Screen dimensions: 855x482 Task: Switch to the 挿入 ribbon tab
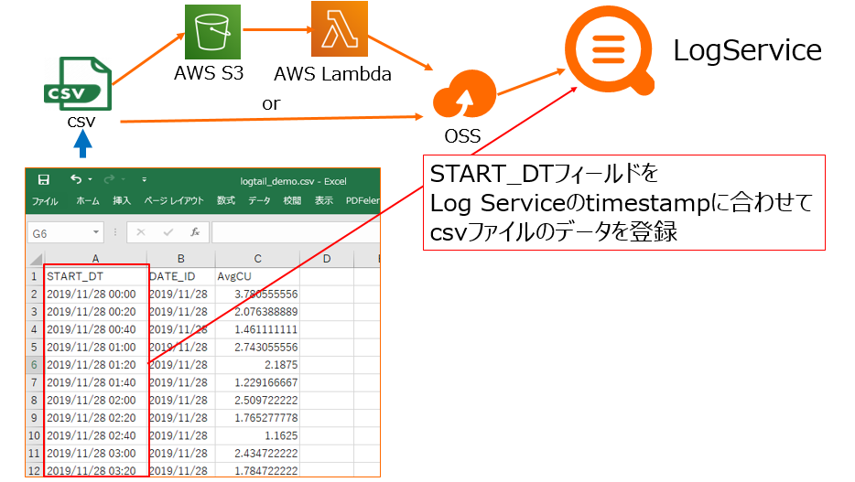(x=122, y=201)
